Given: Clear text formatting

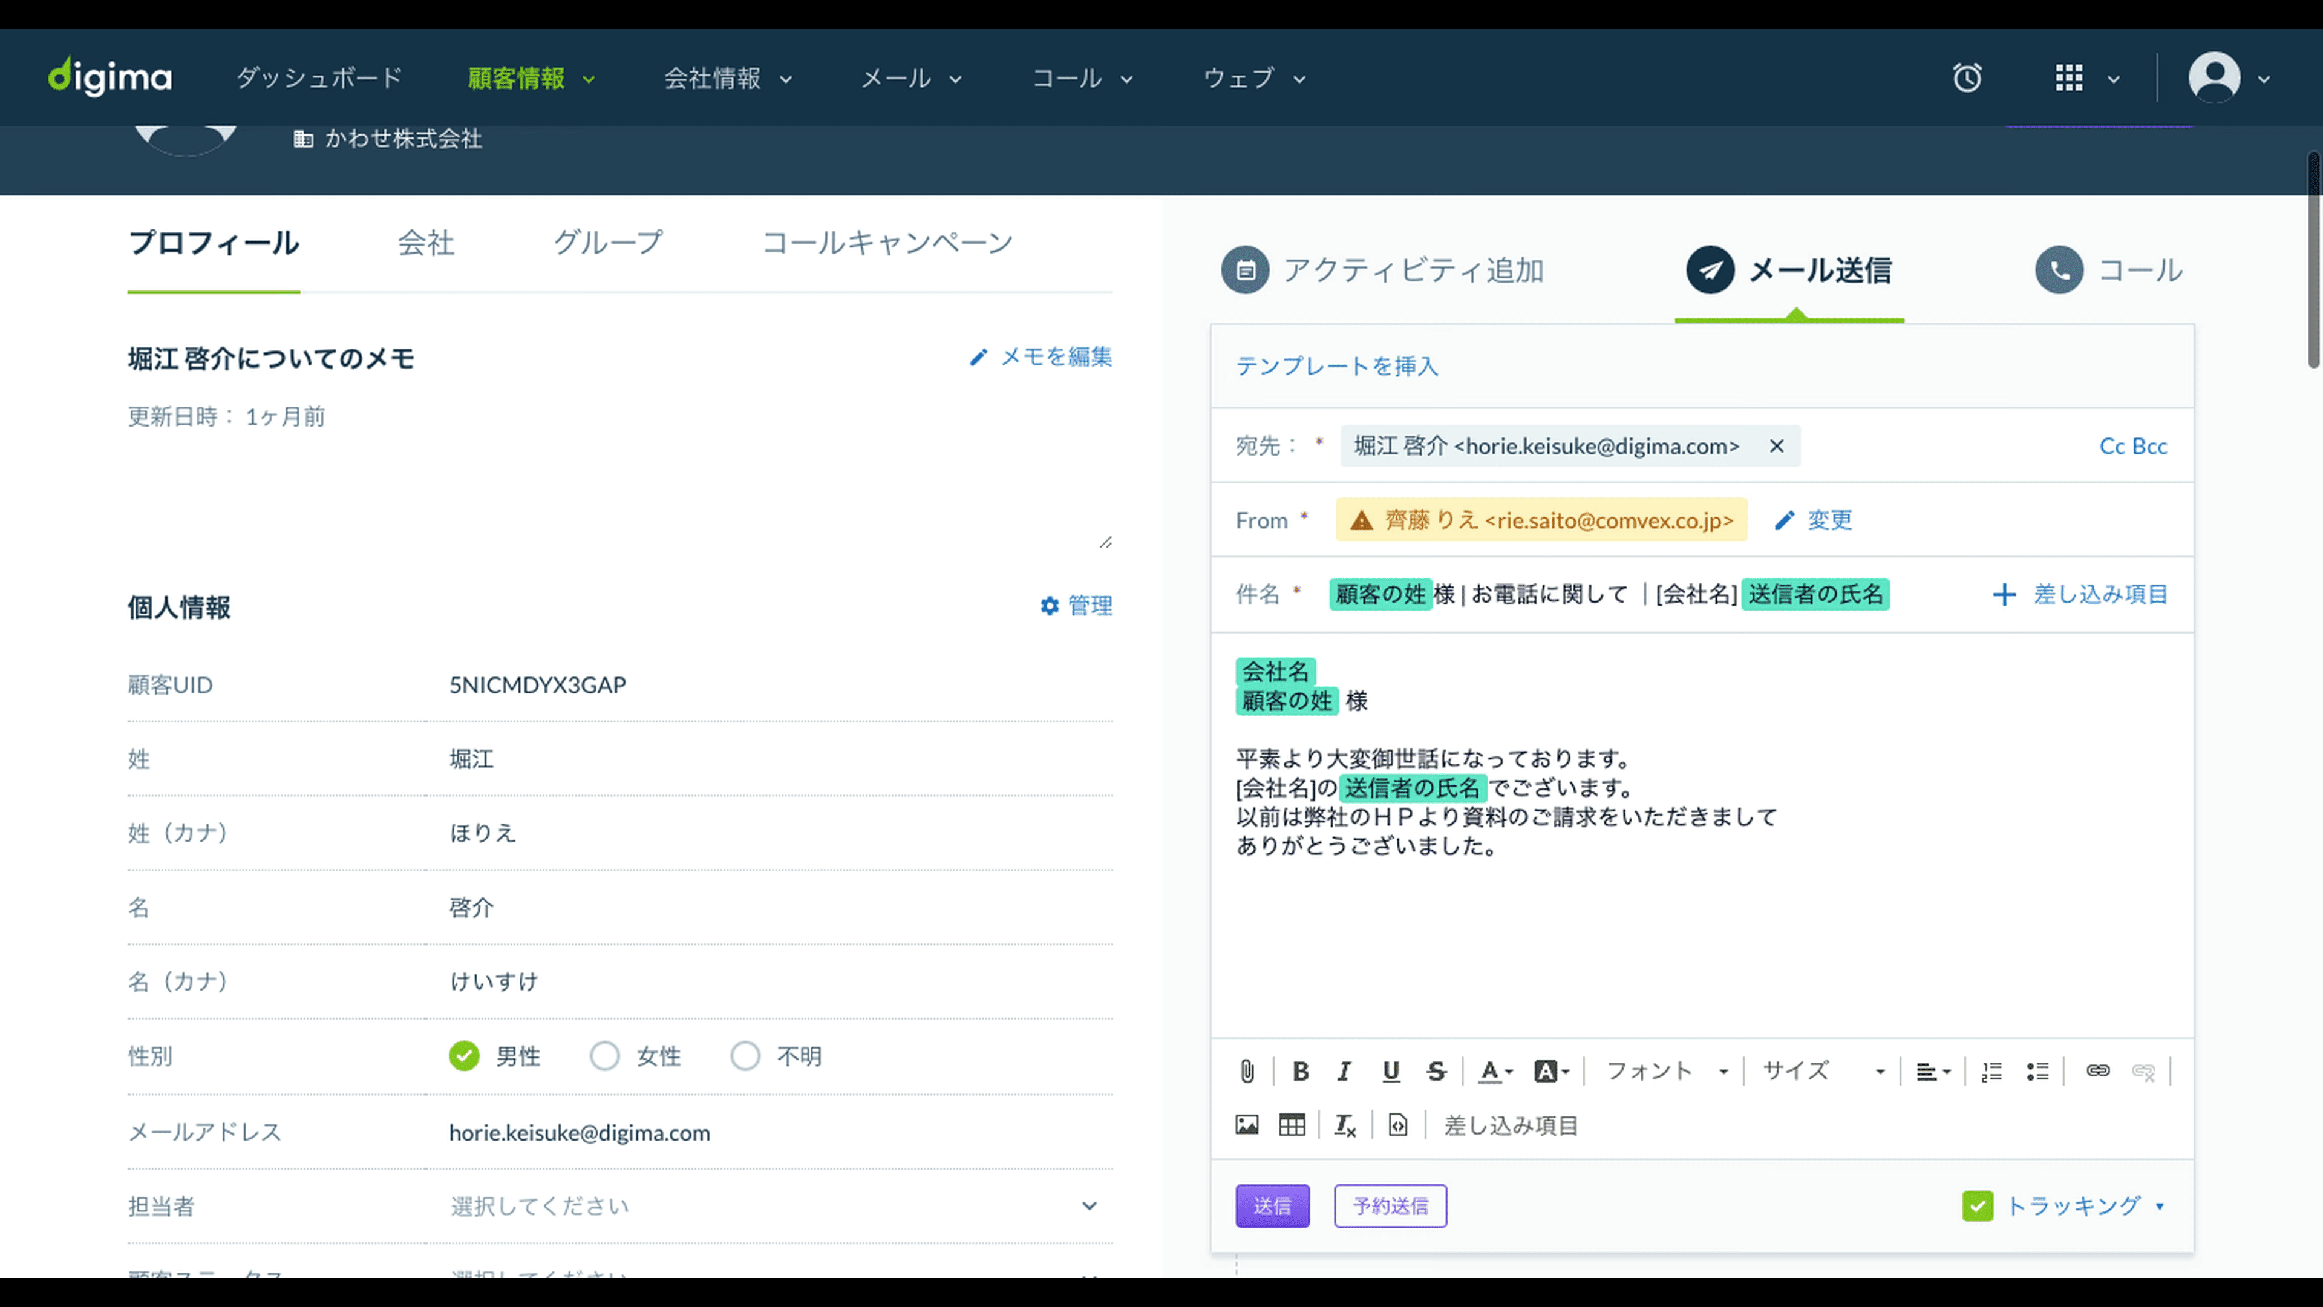Looking at the screenshot, I should click(x=1345, y=1125).
